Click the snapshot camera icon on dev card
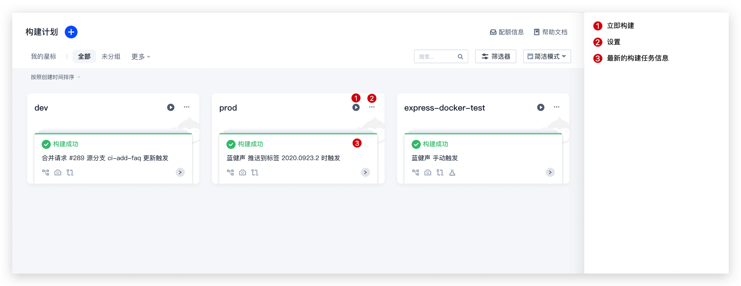The width and height of the screenshot is (741, 286). tap(58, 173)
